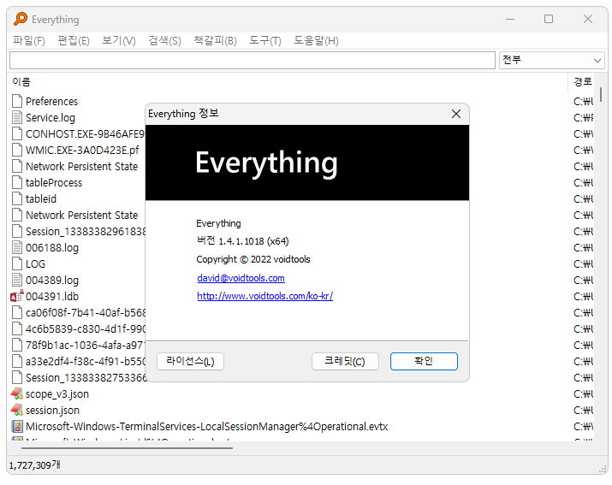
Task: Click the 1,727,309개 status bar count
Action: [35, 465]
